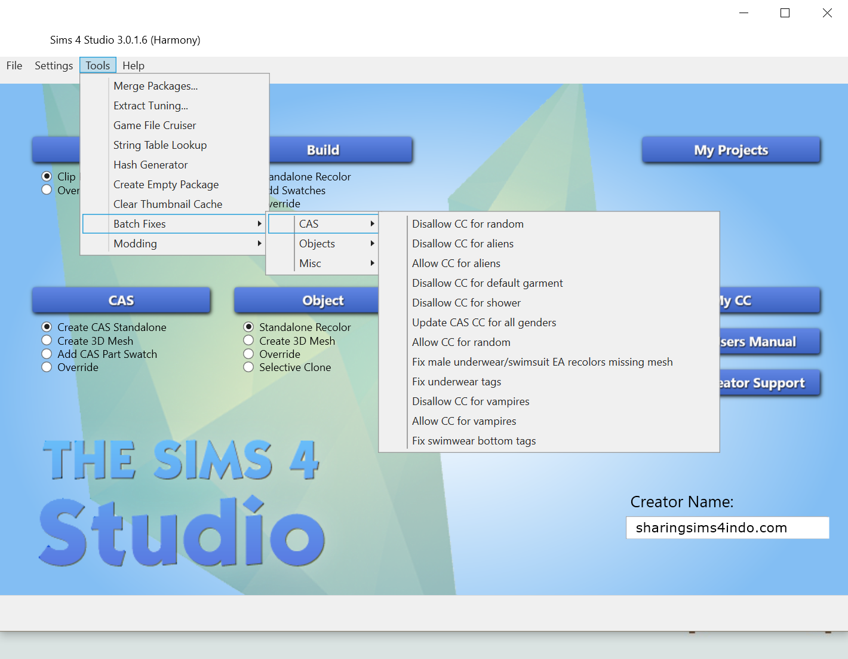
Task: Select the Clip radio button
Action: [47, 176]
